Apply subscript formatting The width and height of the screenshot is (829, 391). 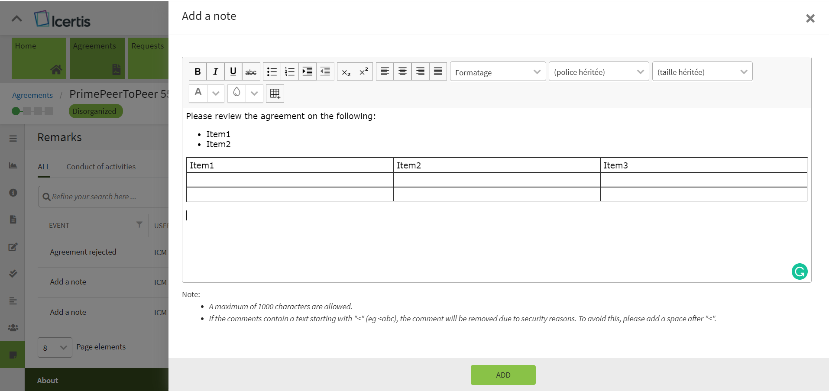(x=346, y=71)
